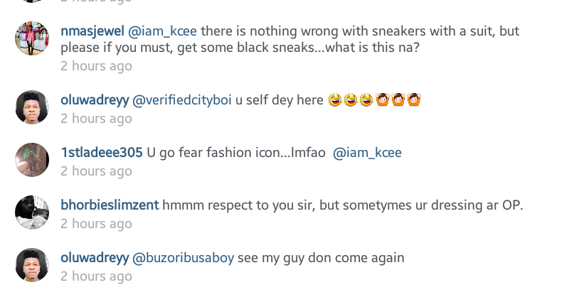Open the @iam_kcee mention in nmasjewel's comment
Image resolution: width=569 pixels, height=292 pixels.
pyautogui.click(x=163, y=31)
